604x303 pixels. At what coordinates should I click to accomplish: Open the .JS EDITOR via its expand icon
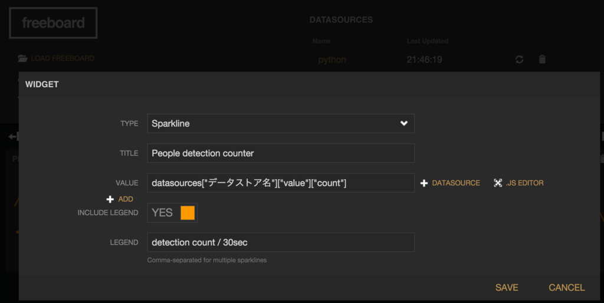[498, 183]
